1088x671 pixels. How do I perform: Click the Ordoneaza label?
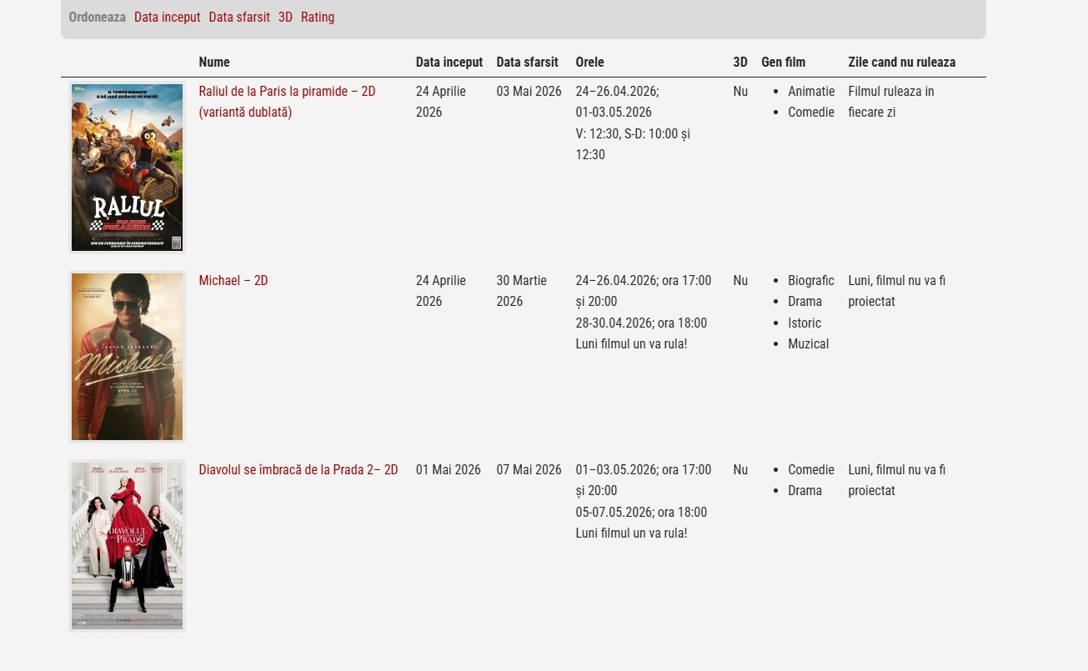[98, 17]
